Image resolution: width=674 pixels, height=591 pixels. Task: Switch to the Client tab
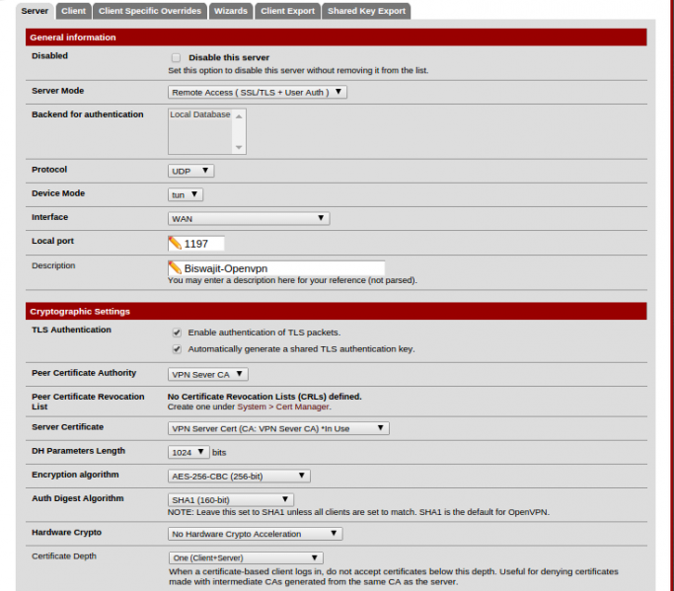pyautogui.click(x=73, y=11)
